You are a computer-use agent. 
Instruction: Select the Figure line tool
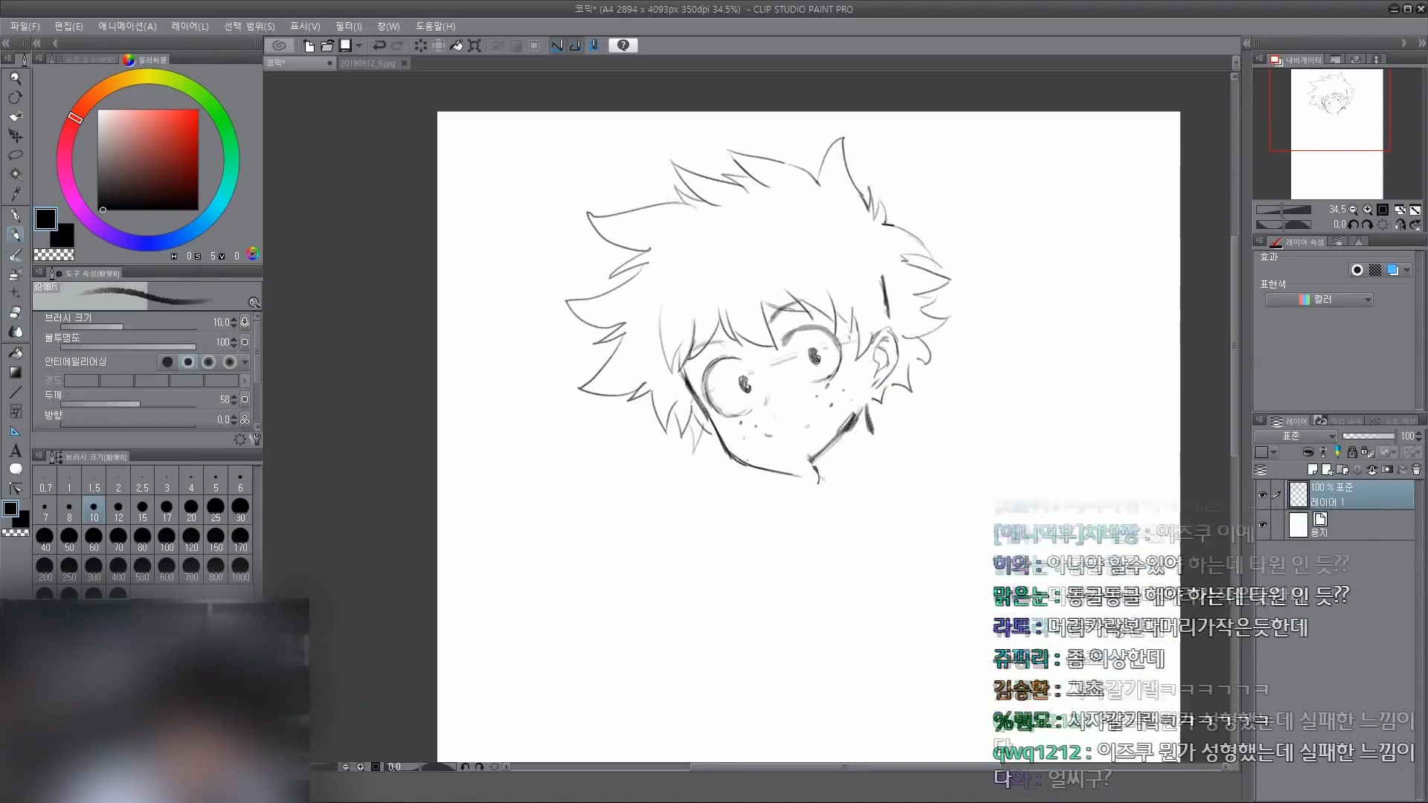(x=15, y=392)
